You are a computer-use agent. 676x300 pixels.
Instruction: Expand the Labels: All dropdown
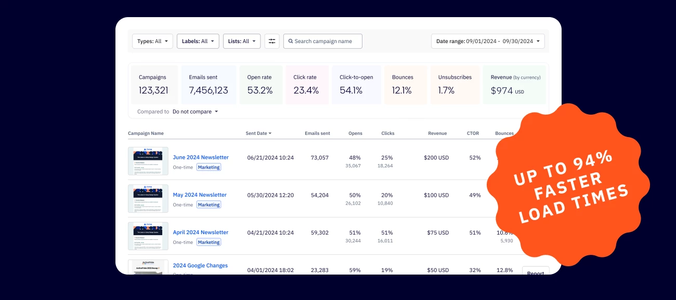[x=198, y=41]
